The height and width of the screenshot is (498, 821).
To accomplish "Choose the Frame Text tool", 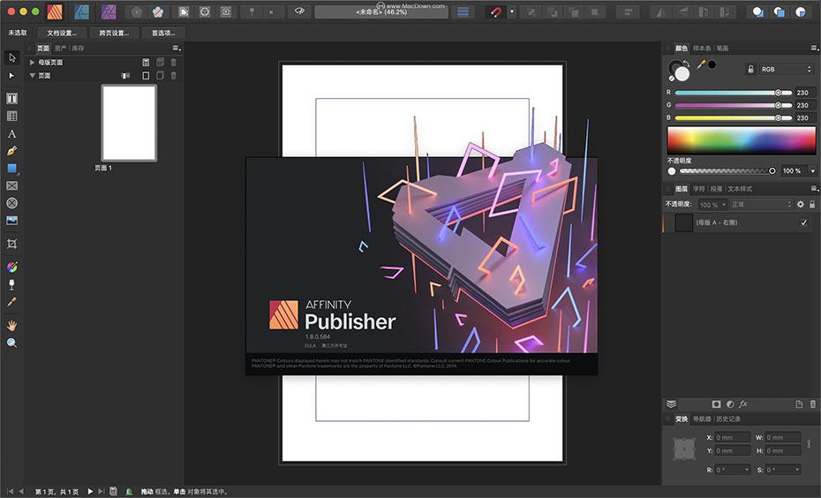I will coord(12,98).
